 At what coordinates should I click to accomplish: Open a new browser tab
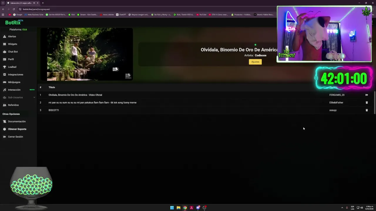pos(43,3)
